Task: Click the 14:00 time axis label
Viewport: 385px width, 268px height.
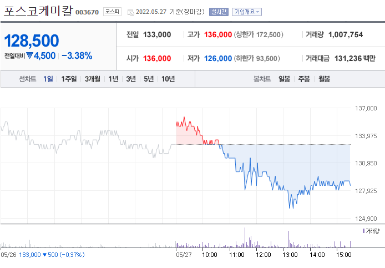Action: [317, 255]
